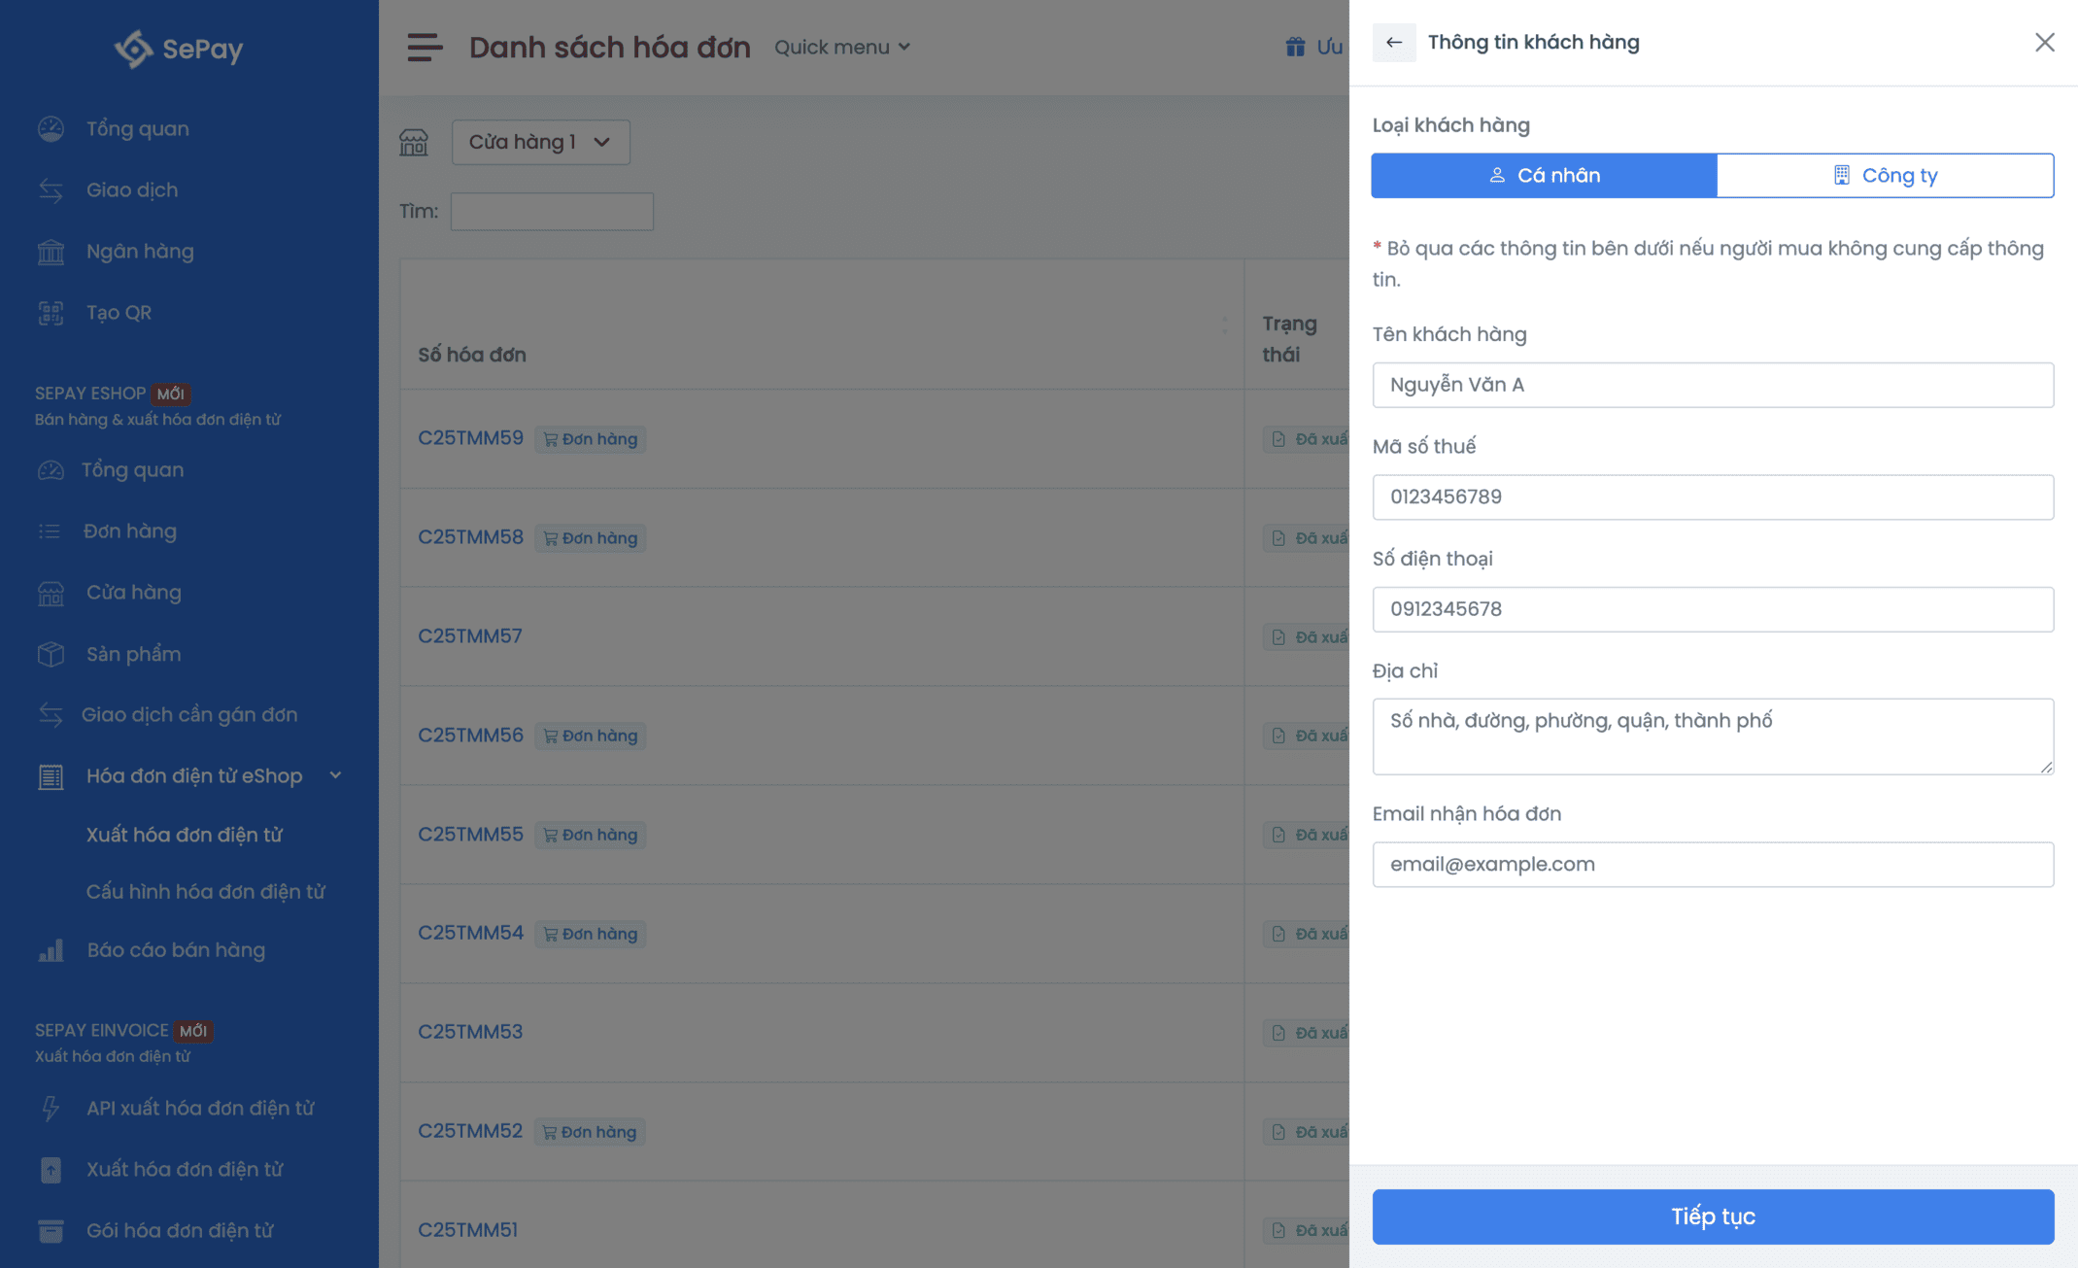The width and height of the screenshot is (2078, 1268).
Task: Select Cá nhân customer type
Action: coord(1544,176)
